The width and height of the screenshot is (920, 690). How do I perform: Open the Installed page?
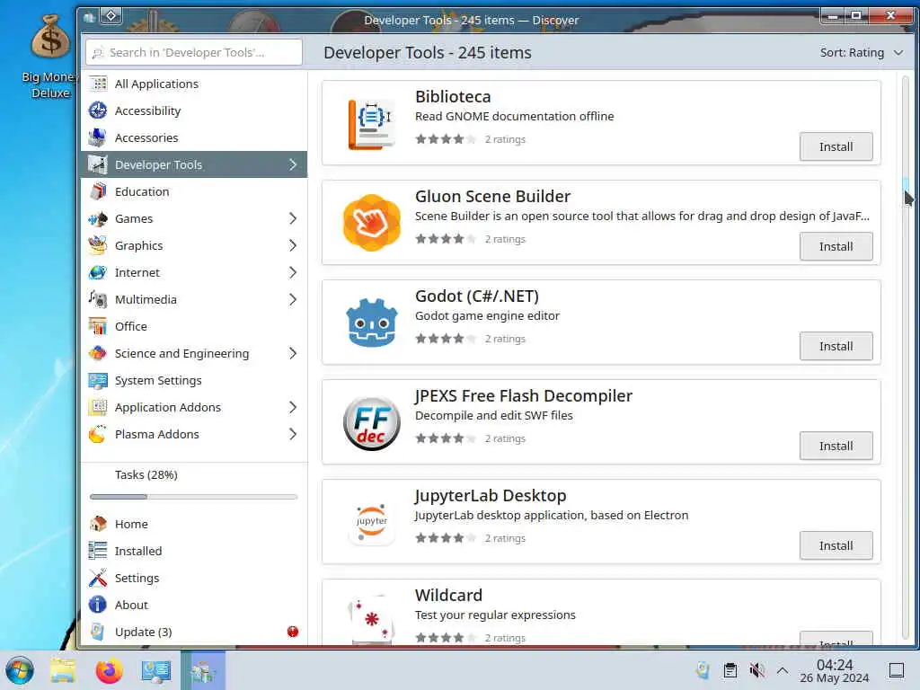194,551
